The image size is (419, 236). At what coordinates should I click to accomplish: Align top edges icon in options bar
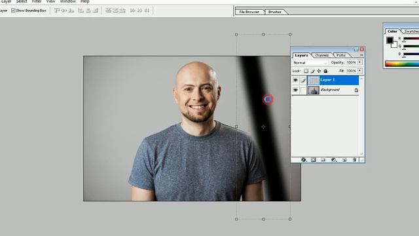click(x=57, y=10)
